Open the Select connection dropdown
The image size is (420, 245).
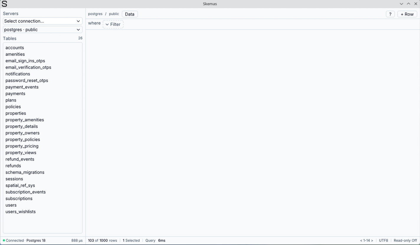(x=42, y=21)
